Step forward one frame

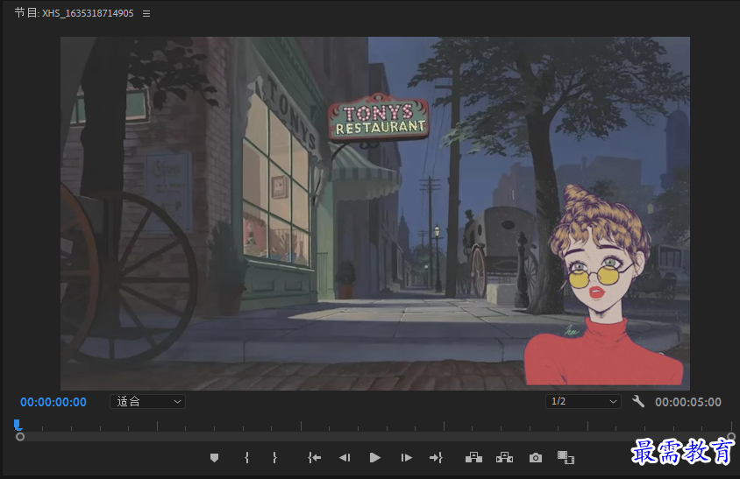click(x=406, y=458)
